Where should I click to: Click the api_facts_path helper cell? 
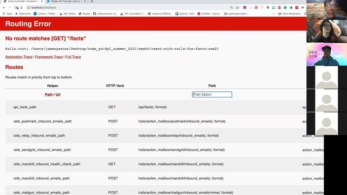(25, 107)
